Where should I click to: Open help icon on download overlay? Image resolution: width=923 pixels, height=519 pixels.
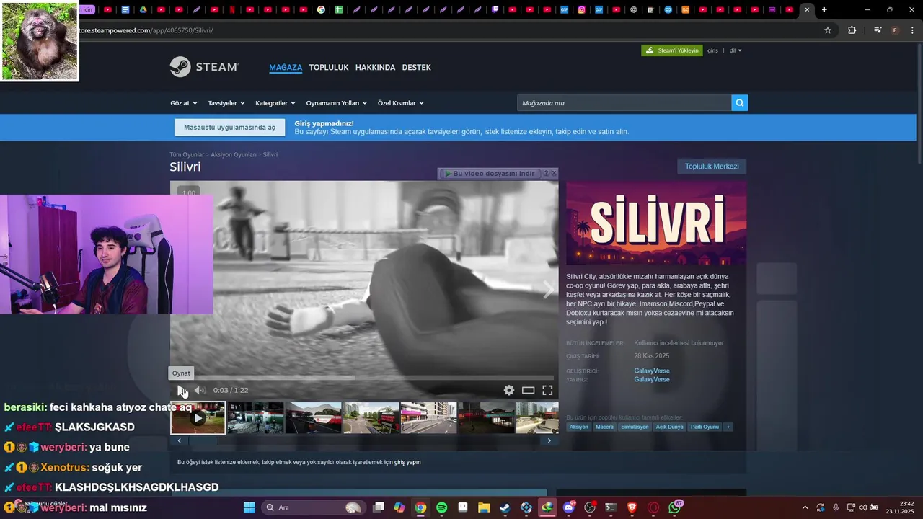coord(546,174)
